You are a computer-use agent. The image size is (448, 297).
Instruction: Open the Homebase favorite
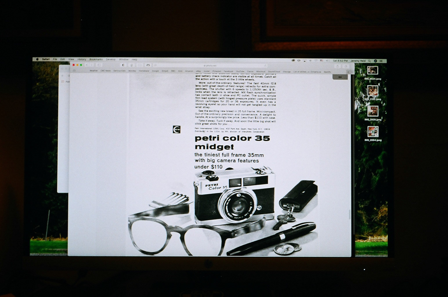coord(144,71)
